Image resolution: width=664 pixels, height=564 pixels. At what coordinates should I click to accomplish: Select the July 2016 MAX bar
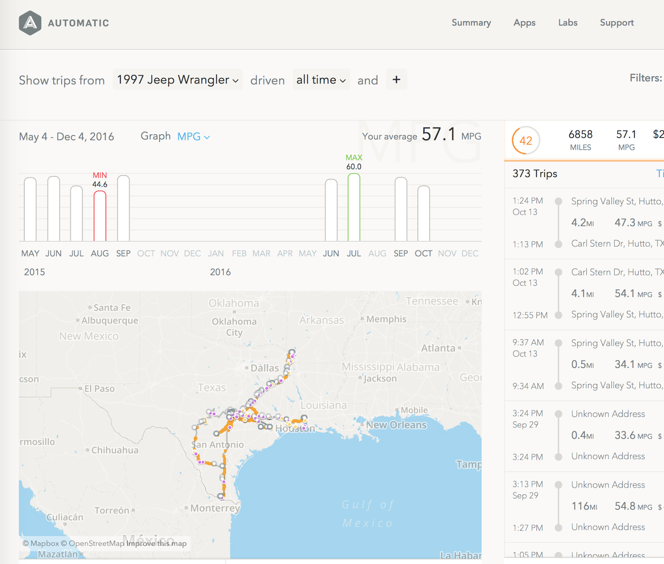coord(354,207)
